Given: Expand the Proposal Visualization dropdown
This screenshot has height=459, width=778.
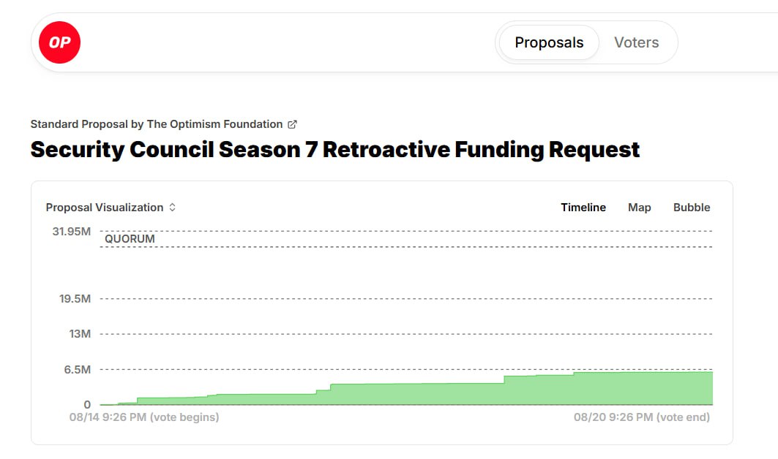Looking at the screenshot, I should coord(111,207).
